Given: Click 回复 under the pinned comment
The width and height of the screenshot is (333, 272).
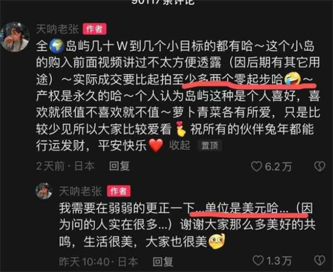Looking at the screenshot, I should pos(119,166).
